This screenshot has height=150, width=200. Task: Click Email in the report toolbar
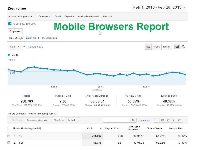[x=58, y=16]
